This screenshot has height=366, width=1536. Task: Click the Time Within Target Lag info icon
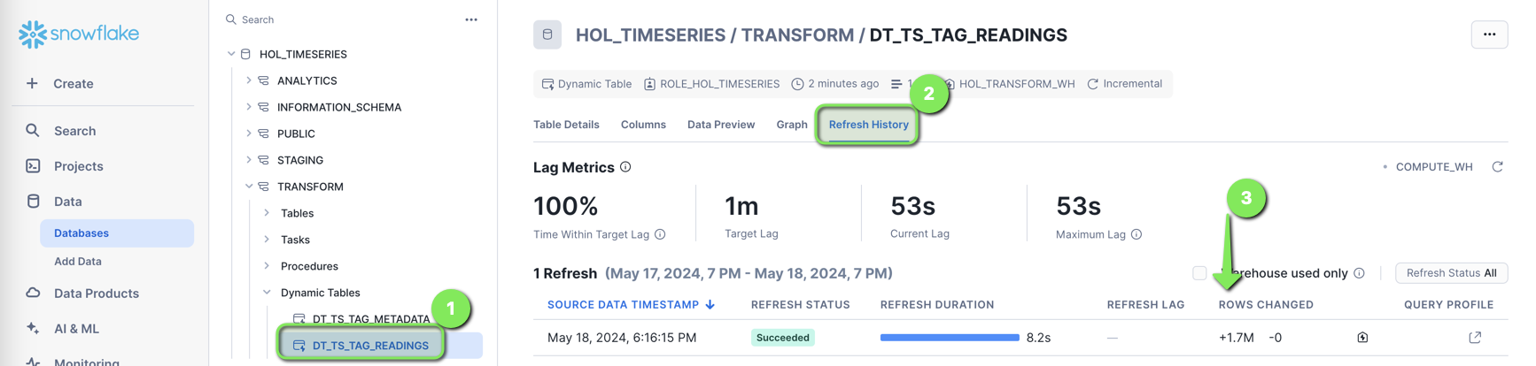(x=660, y=234)
